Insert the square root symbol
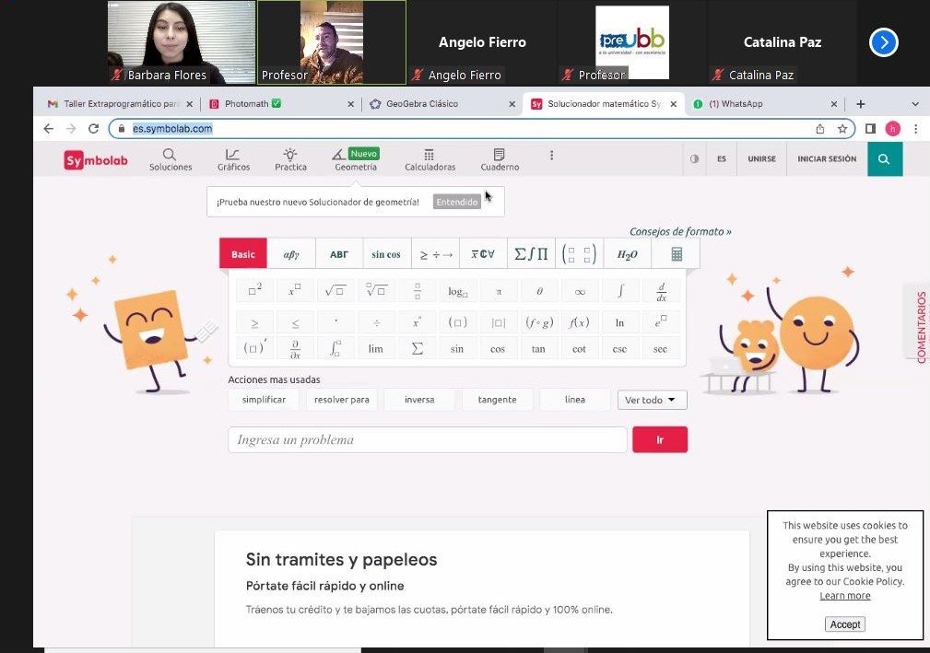Screen dimensions: 930x653 334,291
